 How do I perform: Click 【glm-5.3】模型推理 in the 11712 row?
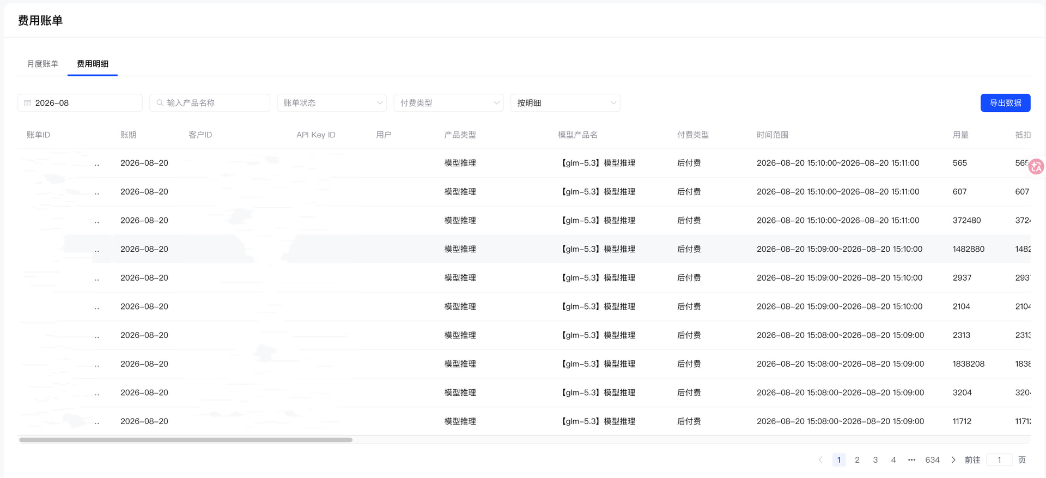coord(598,421)
